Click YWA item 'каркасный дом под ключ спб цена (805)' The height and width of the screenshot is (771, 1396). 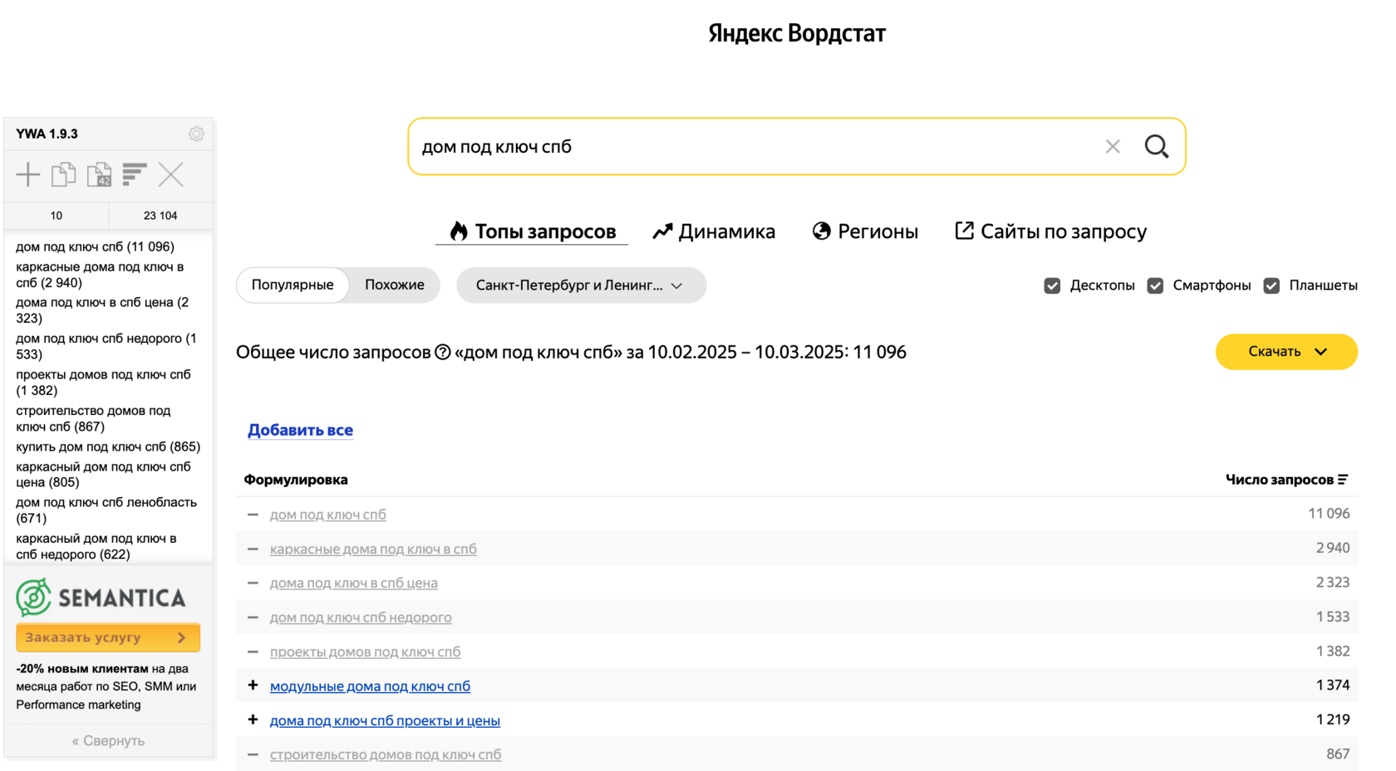pos(103,475)
